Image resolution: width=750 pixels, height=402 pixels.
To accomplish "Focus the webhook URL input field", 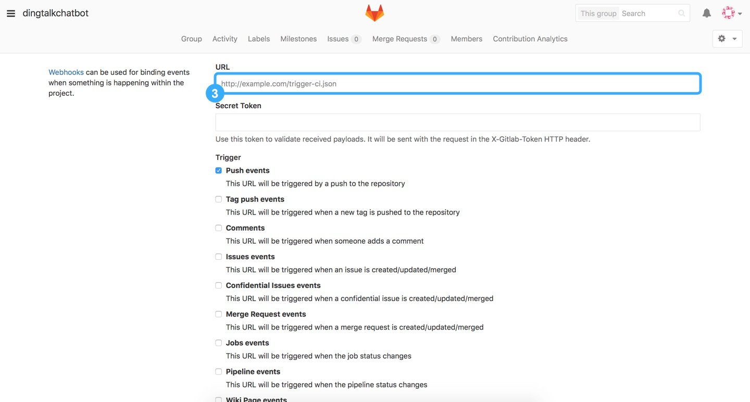I will point(458,84).
